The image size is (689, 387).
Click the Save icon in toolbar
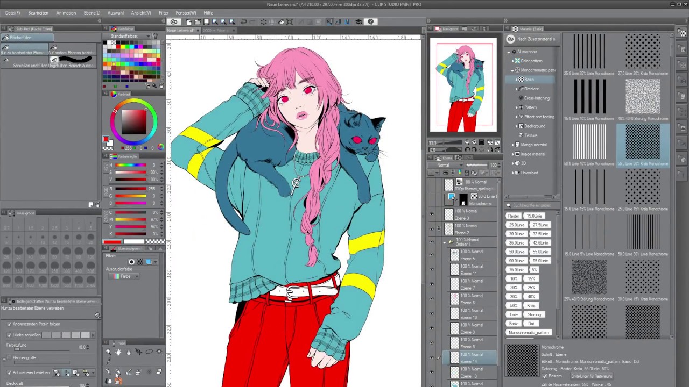pos(206,22)
